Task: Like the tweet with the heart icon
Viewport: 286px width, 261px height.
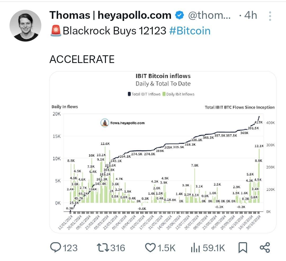Action: 150,248
